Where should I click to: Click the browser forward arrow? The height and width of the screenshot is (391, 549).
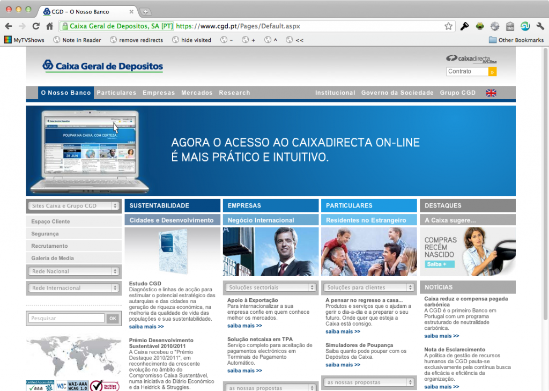(22, 26)
